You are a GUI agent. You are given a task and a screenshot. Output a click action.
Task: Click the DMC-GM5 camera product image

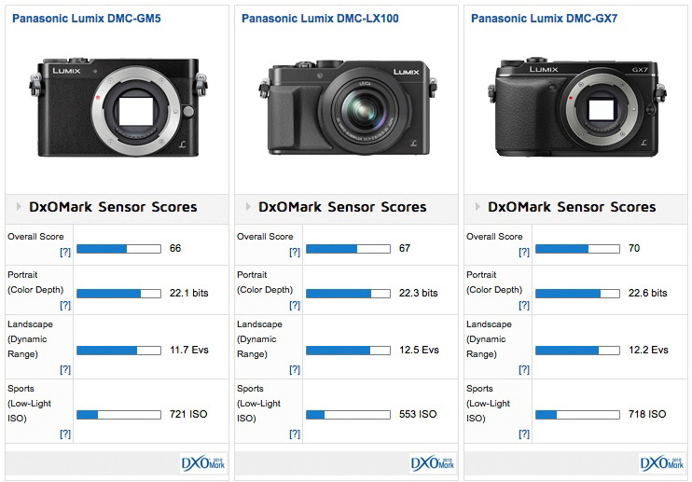[118, 106]
